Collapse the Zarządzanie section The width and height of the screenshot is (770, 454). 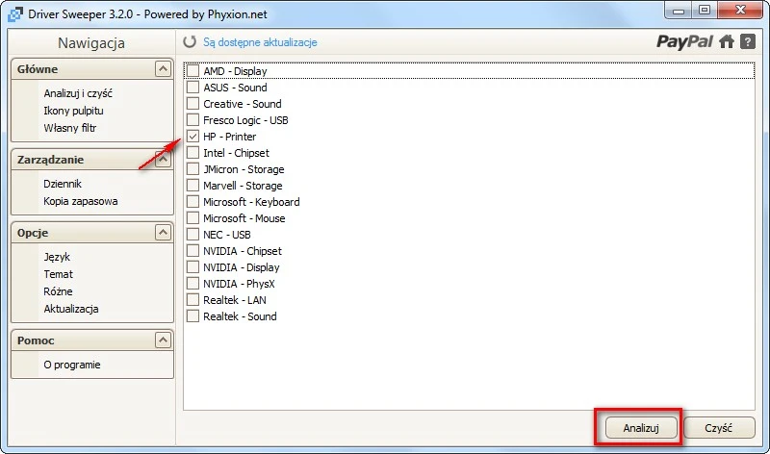point(163,160)
